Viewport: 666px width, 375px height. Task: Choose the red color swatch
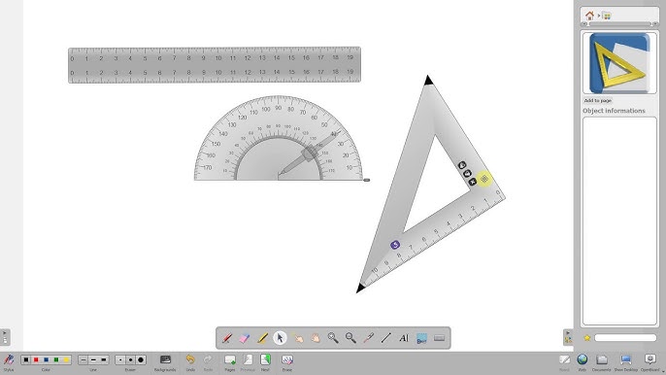tap(36, 359)
